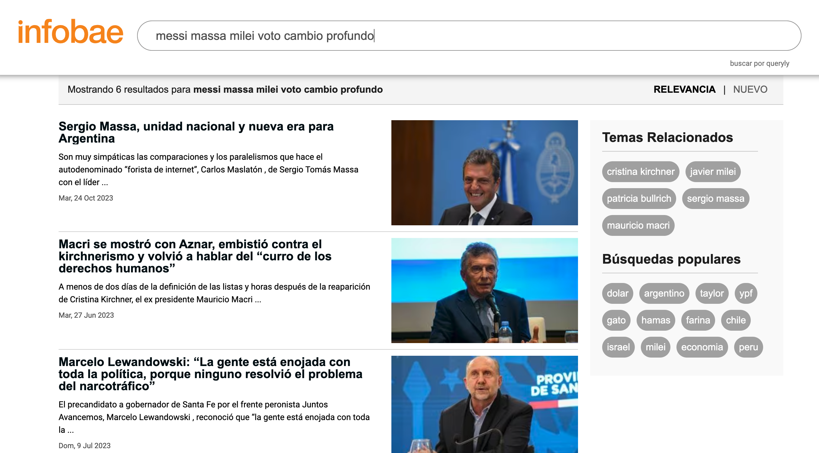This screenshot has height=453, width=819.
Task: Pick the economia popular search tag
Action: coord(702,347)
